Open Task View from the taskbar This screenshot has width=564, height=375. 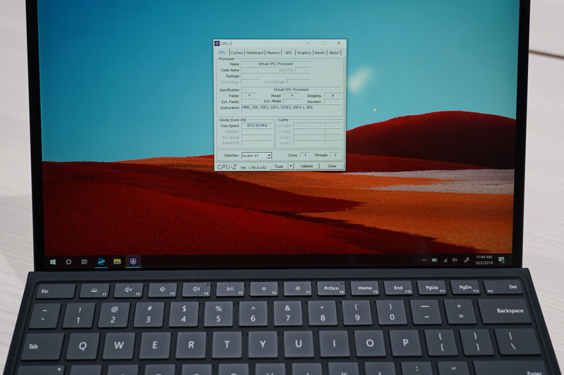pos(84,262)
